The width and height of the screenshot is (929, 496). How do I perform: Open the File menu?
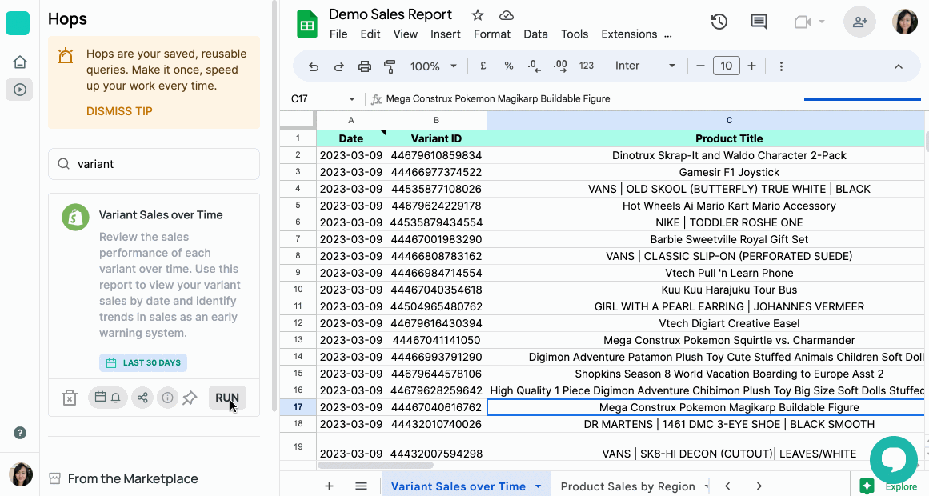coord(338,34)
